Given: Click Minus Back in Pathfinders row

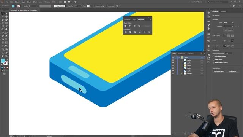Looking at the screenshot, I should click(149, 32).
